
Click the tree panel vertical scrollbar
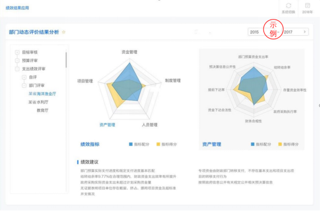point(66,60)
